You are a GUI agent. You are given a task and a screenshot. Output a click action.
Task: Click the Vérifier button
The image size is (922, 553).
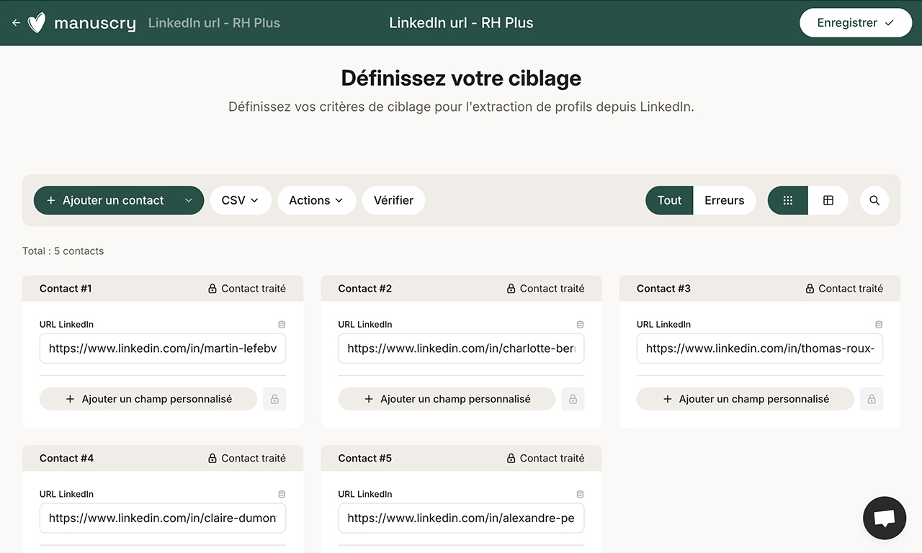click(393, 200)
